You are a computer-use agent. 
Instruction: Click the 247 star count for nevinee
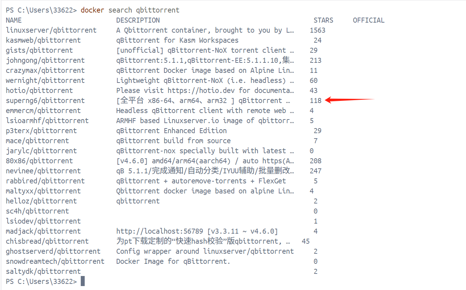point(316,171)
